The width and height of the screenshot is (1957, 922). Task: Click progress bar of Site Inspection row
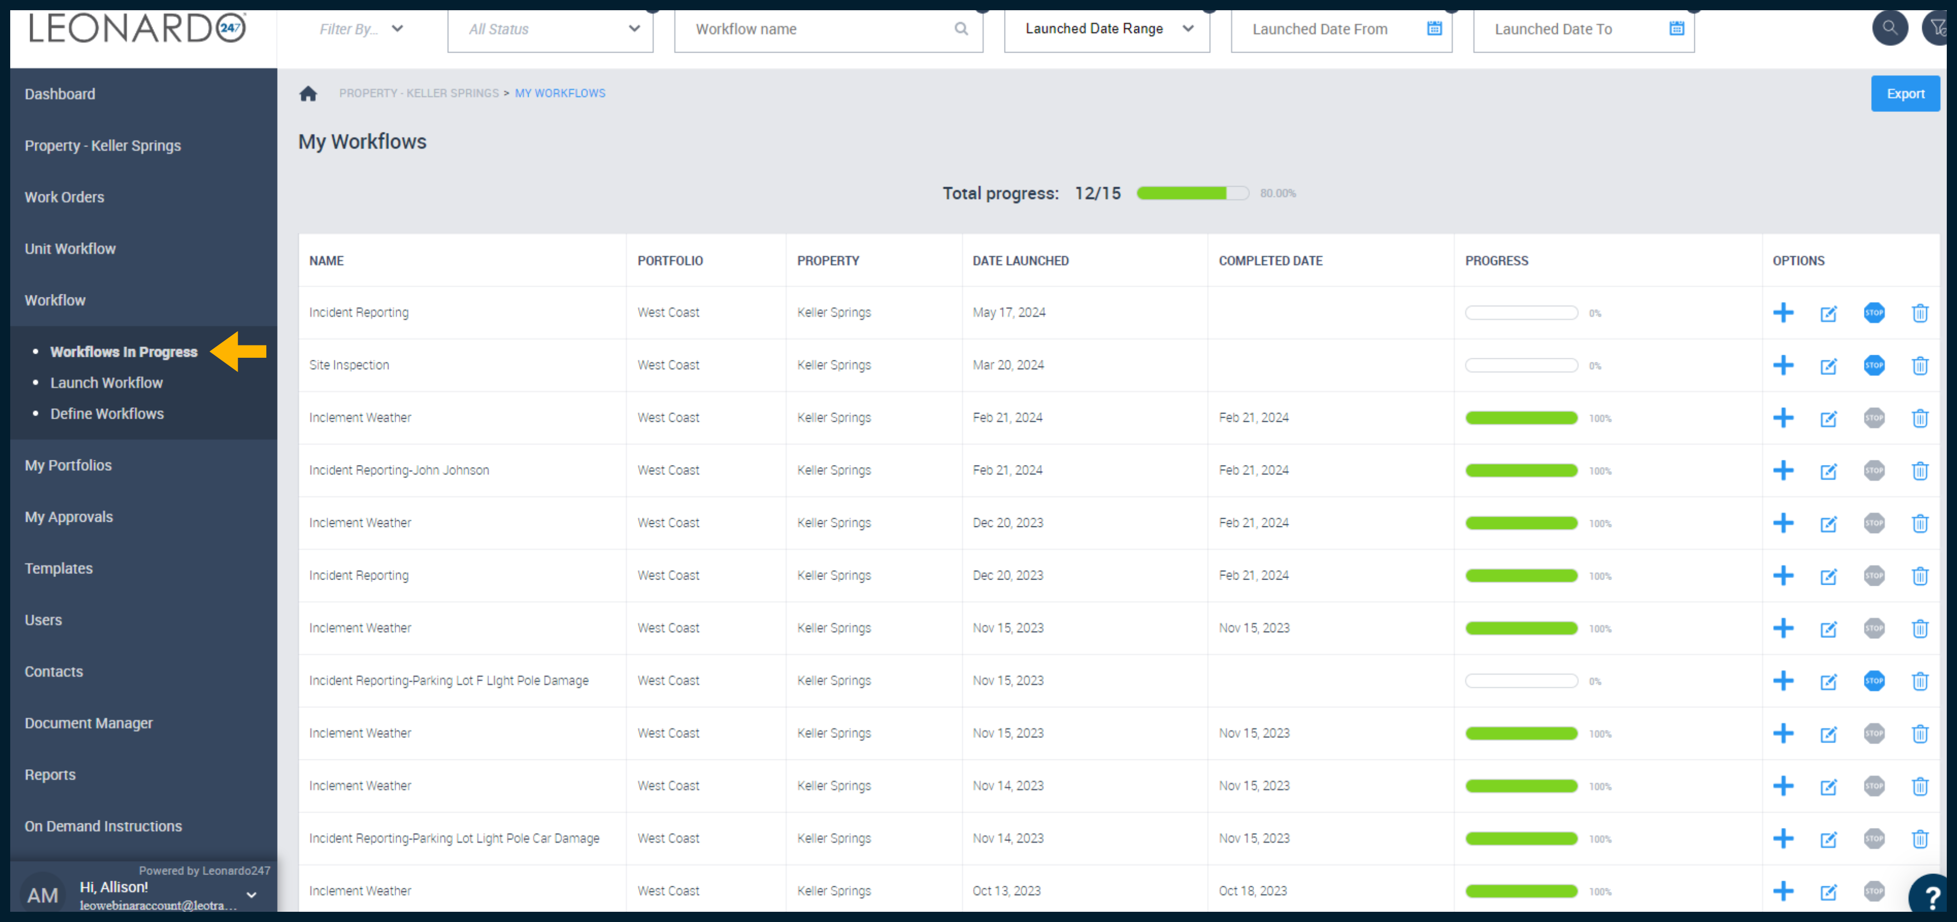1521,366
